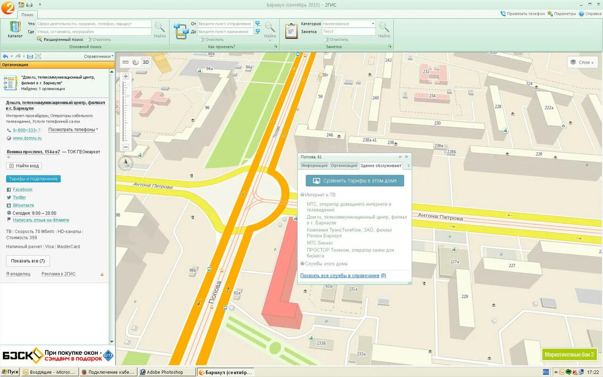Switch to Adobe Photoshop in the taskbar
The image size is (603, 377).
[x=167, y=372]
